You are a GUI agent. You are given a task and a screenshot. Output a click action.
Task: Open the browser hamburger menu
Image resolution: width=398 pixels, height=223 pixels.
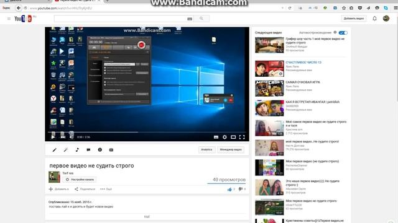point(396,8)
